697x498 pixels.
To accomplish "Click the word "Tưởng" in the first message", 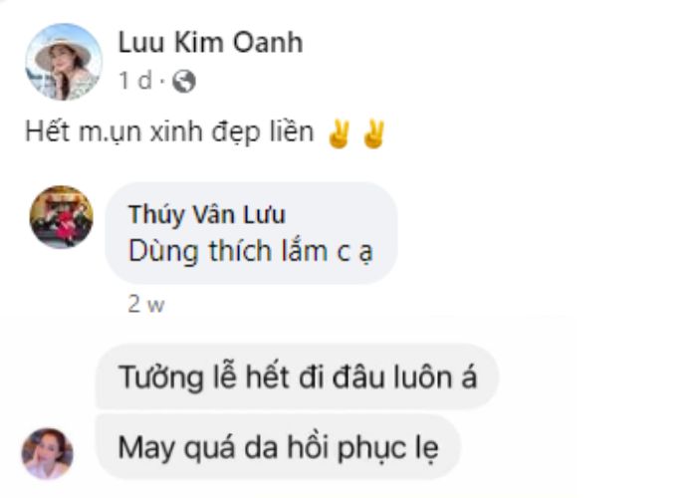I will pyautogui.click(x=161, y=377).
